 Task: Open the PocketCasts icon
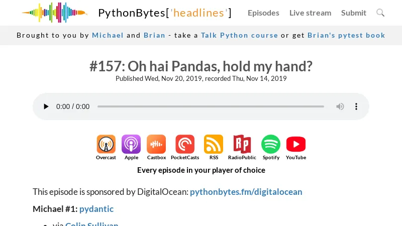tap(185, 144)
